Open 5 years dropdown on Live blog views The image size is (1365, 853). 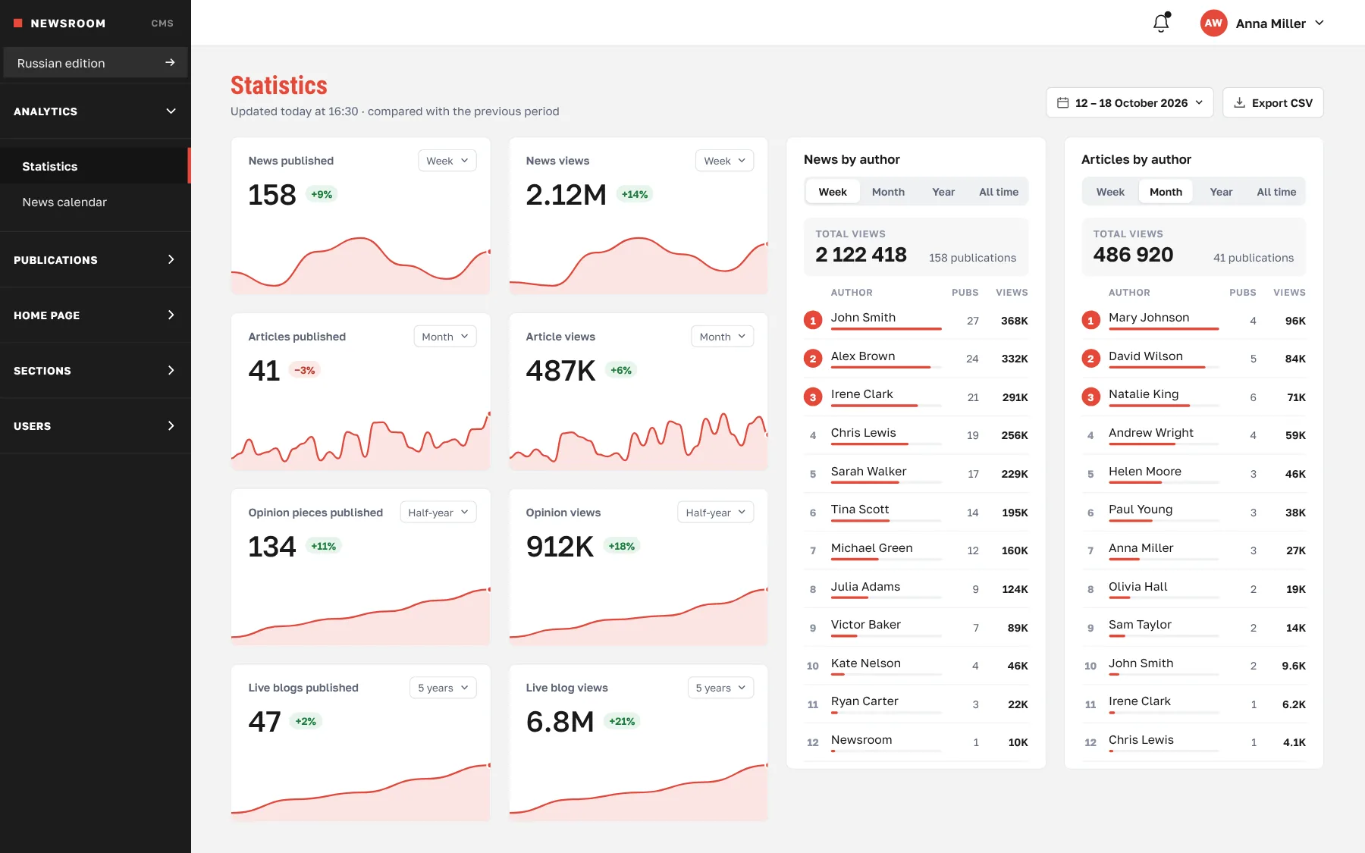[721, 688]
